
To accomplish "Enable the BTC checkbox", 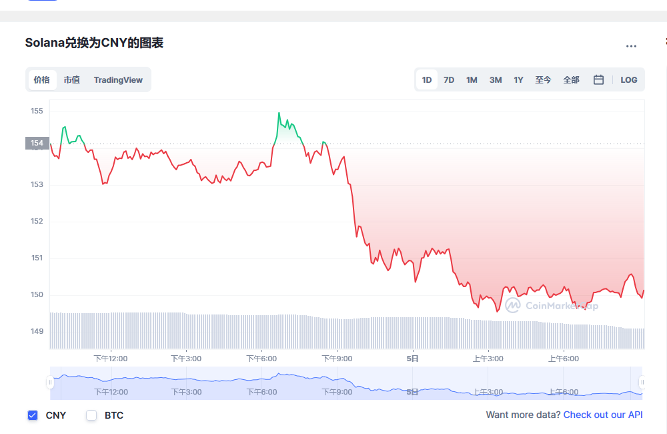I will point(91,415).
